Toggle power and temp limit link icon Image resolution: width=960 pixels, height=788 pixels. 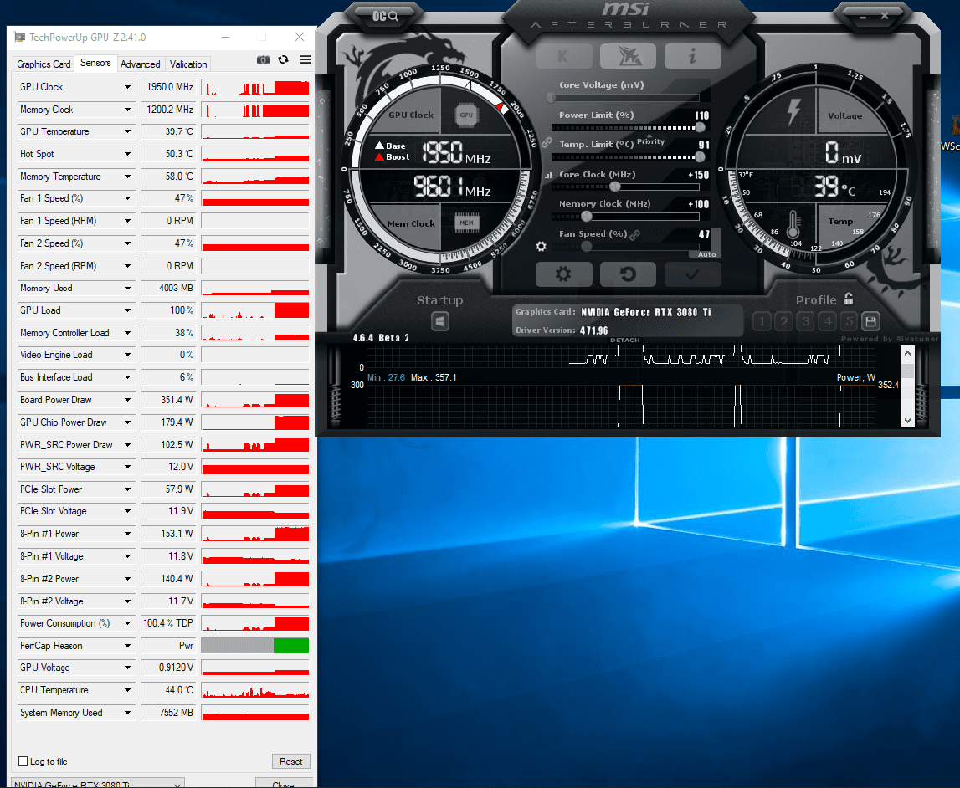point(547,142)
